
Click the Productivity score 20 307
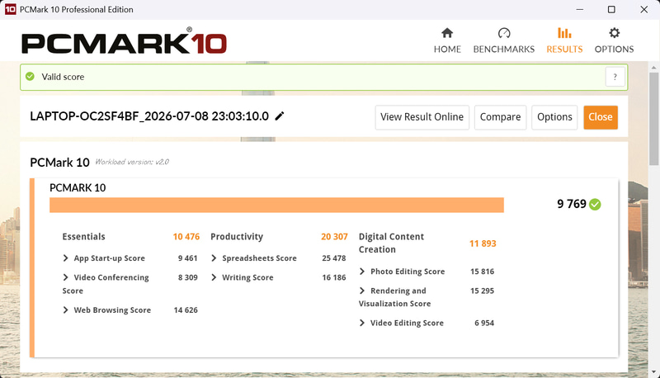[334, 237]
